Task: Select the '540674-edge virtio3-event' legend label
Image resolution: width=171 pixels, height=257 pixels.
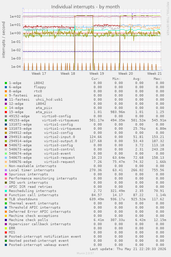Action: tap(40, 154)
